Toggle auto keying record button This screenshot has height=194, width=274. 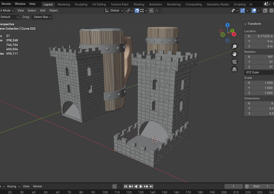[x=114, y=187]
